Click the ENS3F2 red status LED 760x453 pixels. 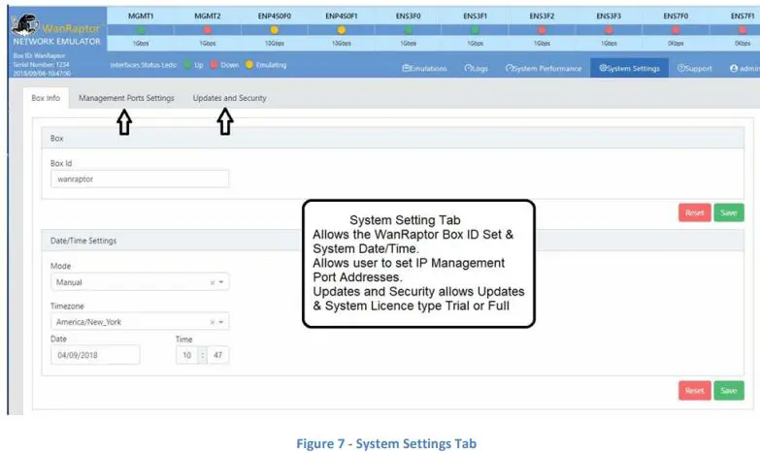tap(542, 30)
